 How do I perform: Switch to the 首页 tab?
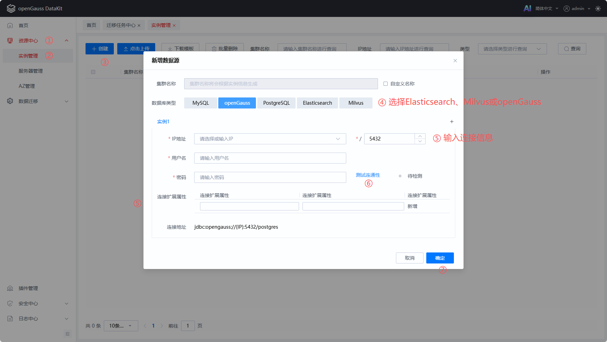[91, 25]
